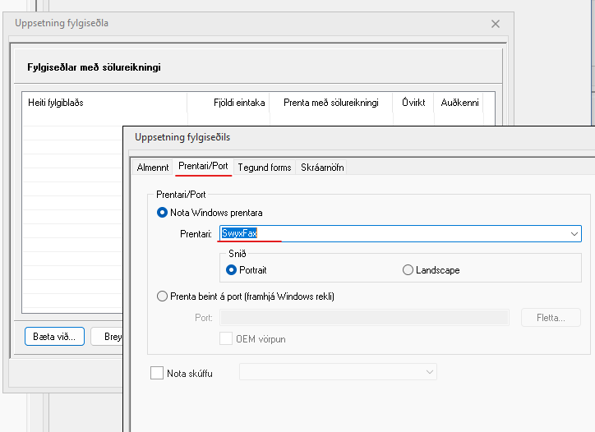Select the Nota Windows prentara option
Screen dimensions: 595x432
click(163, 213)
